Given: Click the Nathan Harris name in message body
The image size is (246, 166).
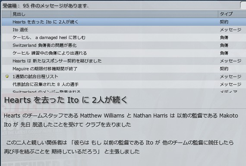Looking at the screenshot, I should 151,116.
